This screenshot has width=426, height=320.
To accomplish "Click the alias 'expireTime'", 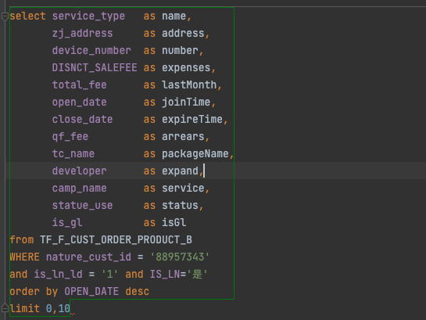I will pyautogui.click(x=192, y=120).
